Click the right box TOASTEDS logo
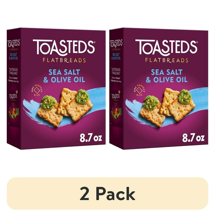215x215 pixels. point(166,47)
